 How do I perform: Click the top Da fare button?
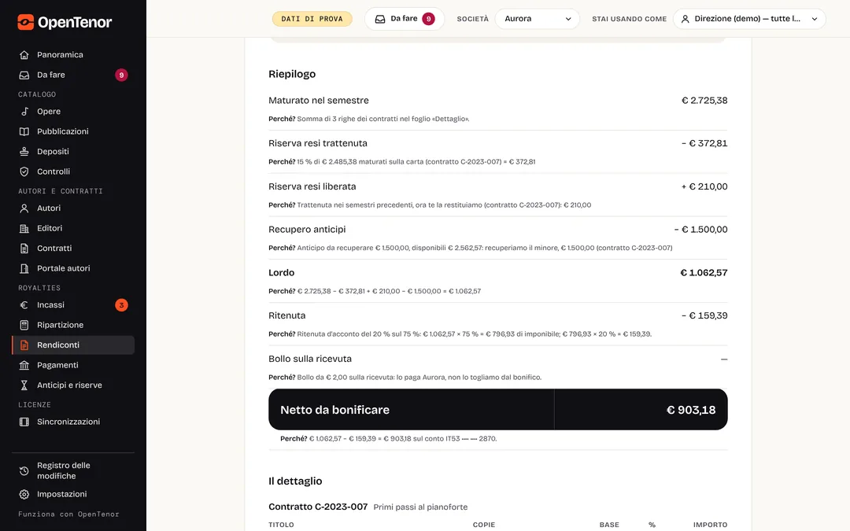click(x=405, y=19)
